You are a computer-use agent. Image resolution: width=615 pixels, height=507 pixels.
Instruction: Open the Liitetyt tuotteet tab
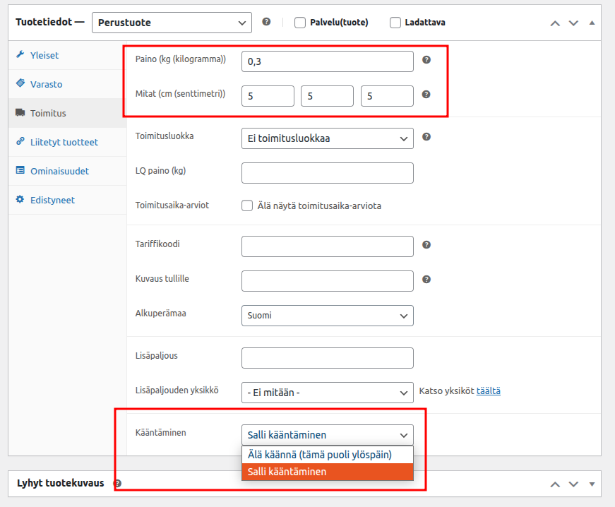(64, 142)
